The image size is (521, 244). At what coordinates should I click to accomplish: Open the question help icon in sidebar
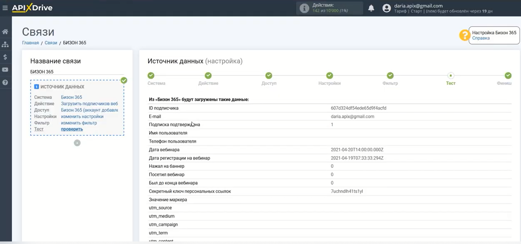(x=5, y=83)
